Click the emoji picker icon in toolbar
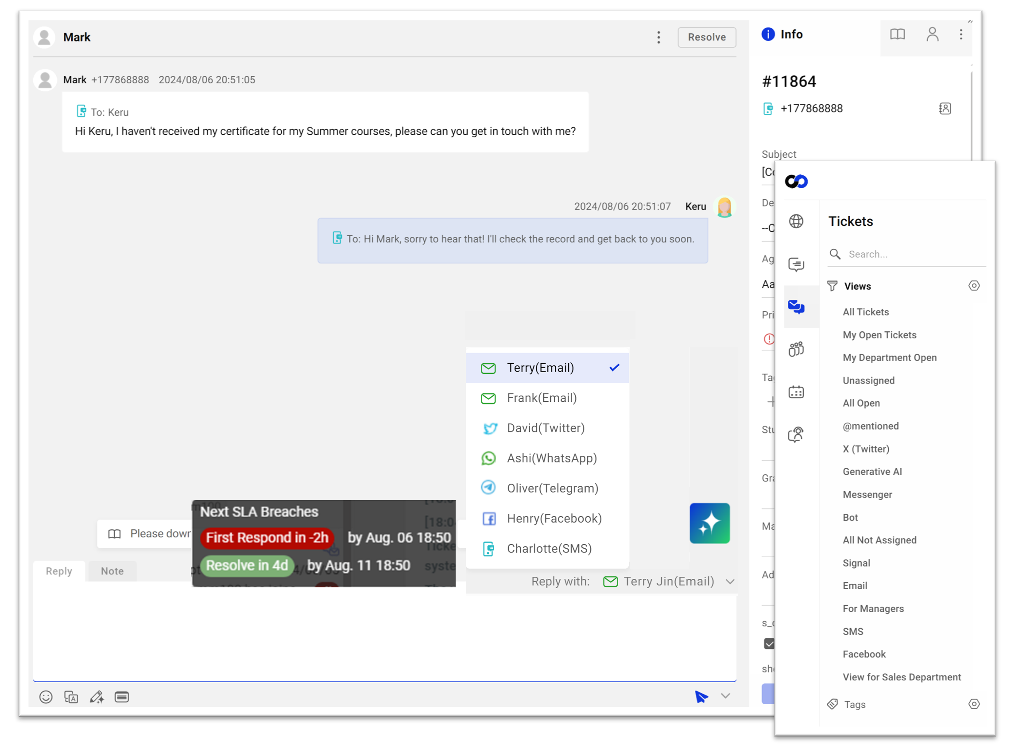The image size is (1022, 749). tap(45, 697)
